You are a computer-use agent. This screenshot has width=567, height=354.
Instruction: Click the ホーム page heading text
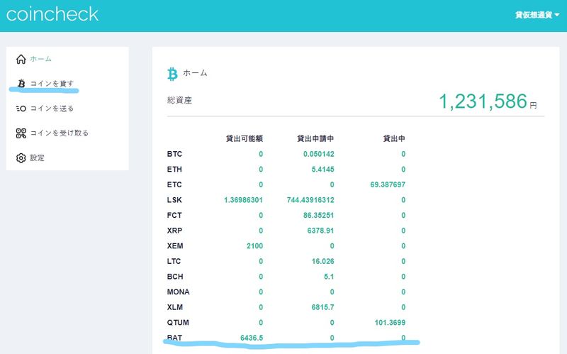(x=196, y=73)
